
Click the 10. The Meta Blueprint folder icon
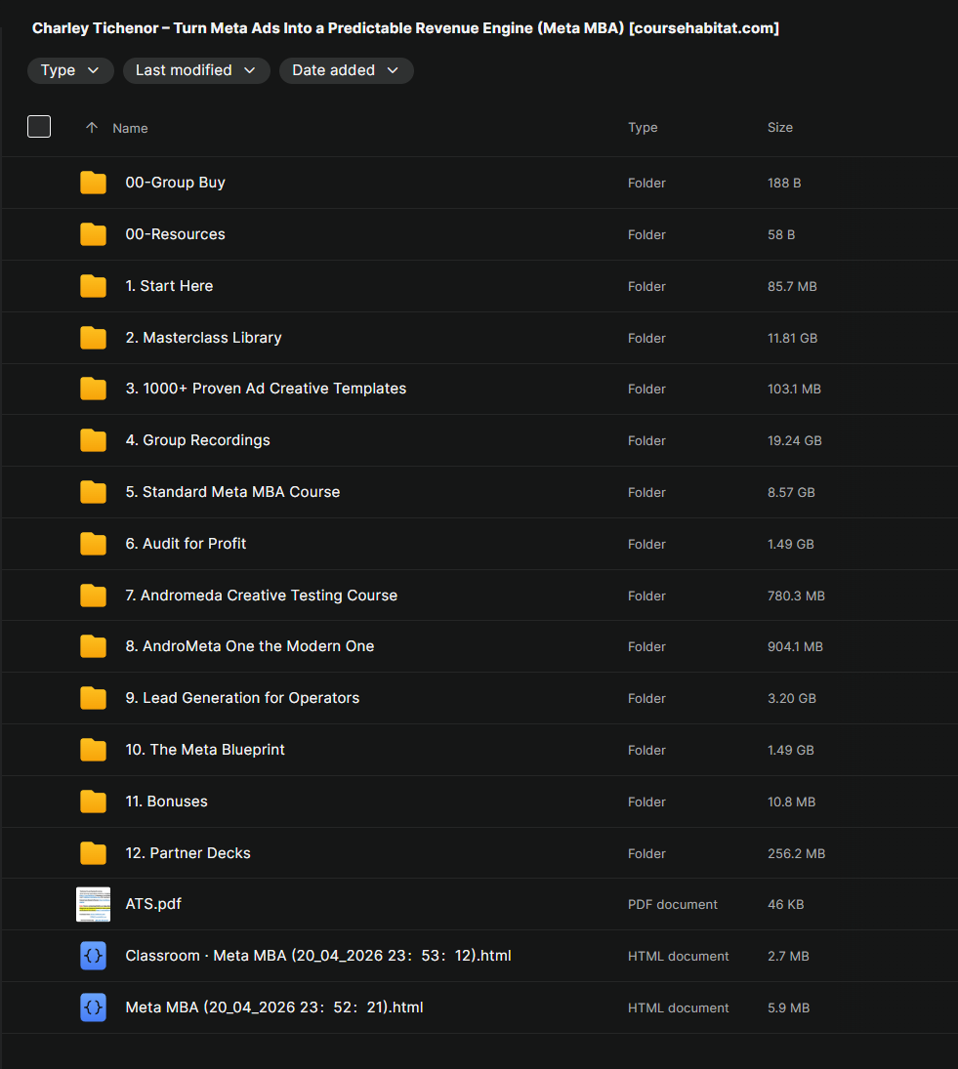(93, 750)
